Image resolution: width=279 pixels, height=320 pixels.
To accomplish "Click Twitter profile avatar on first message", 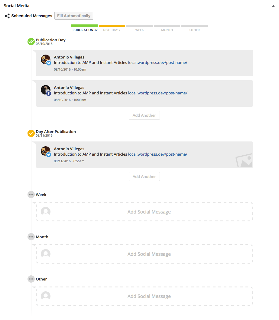I will (x=46, y=60).
